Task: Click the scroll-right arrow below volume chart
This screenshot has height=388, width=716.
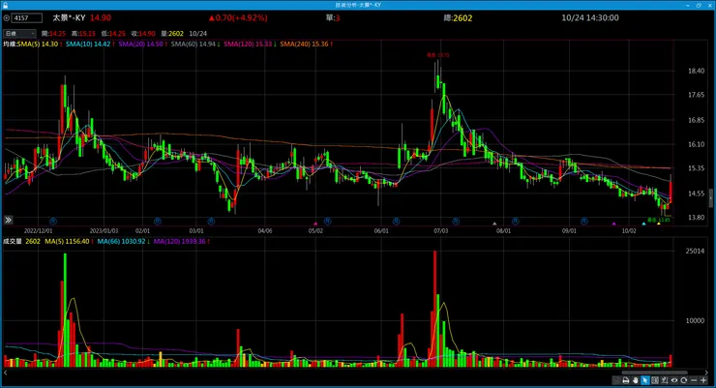Action: tap(706, 373)
